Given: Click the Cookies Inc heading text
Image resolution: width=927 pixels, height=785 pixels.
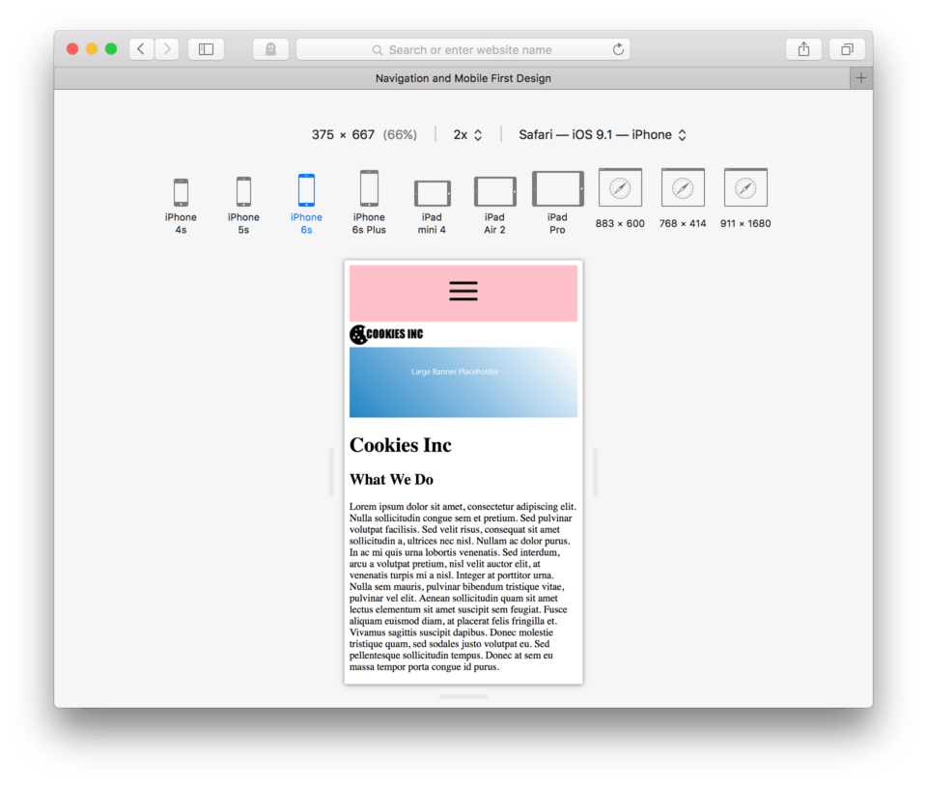Looking at the screenshot, I should click(400, 445).
